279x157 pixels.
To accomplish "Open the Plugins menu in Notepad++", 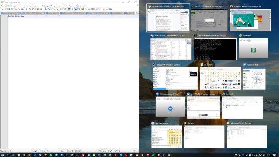I will (71, 6).
